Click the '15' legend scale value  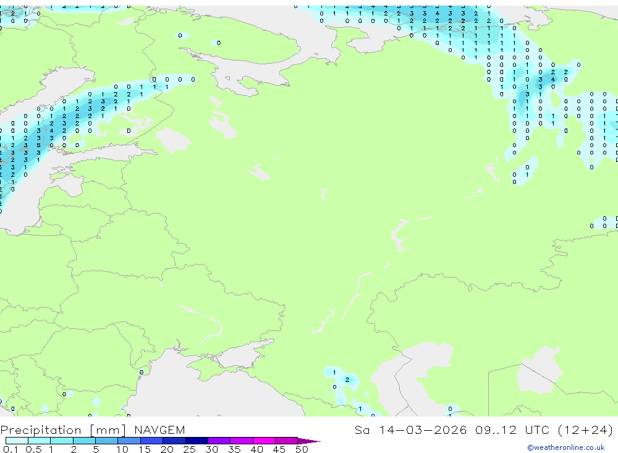click(145, 449)
